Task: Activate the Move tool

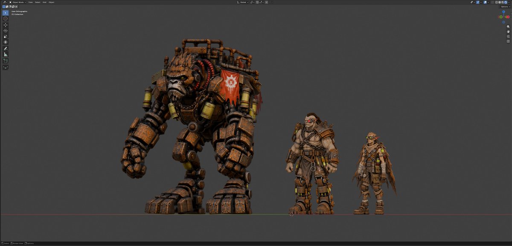Action: point(6,25)
